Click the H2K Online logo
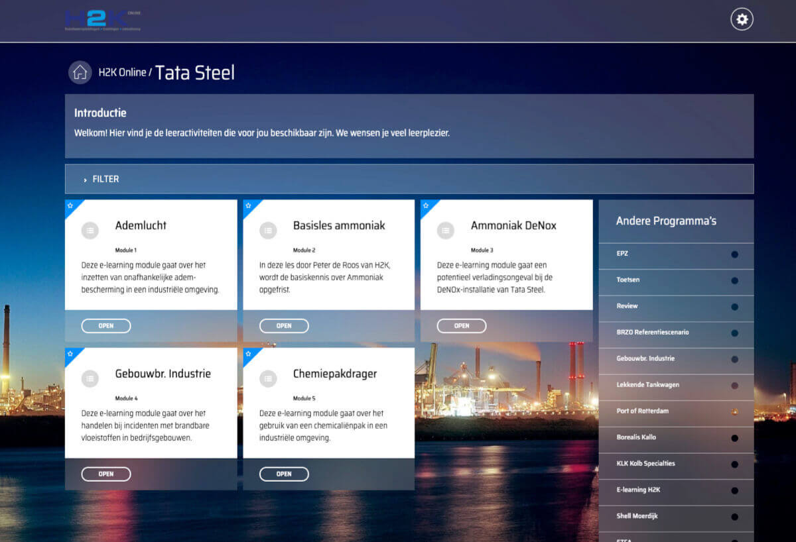 click(103, 21)
